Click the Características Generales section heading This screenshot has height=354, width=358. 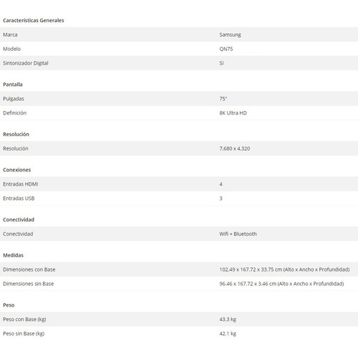34,21
